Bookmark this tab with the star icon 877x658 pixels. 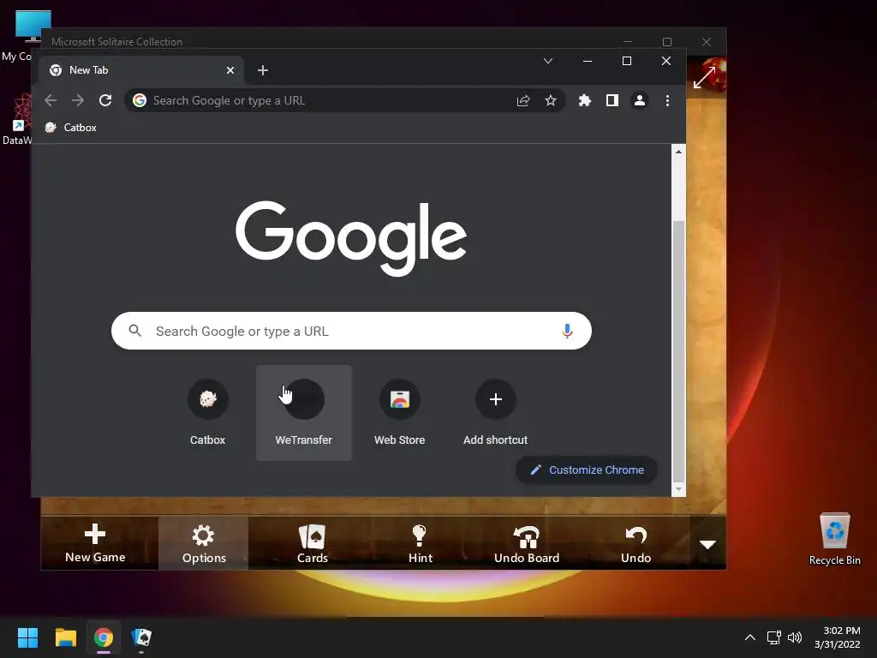551,100
